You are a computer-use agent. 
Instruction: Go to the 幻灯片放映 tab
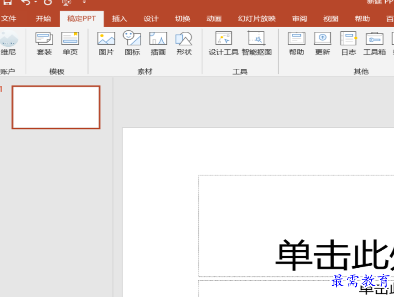point(257,18)
